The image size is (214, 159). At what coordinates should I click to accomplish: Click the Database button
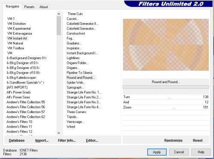point(17,141)
